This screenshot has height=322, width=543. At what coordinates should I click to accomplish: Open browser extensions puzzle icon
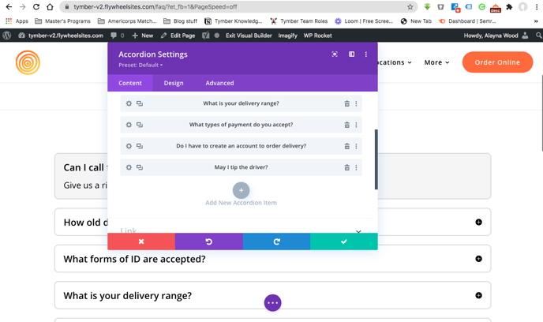[x=509, y=7]
